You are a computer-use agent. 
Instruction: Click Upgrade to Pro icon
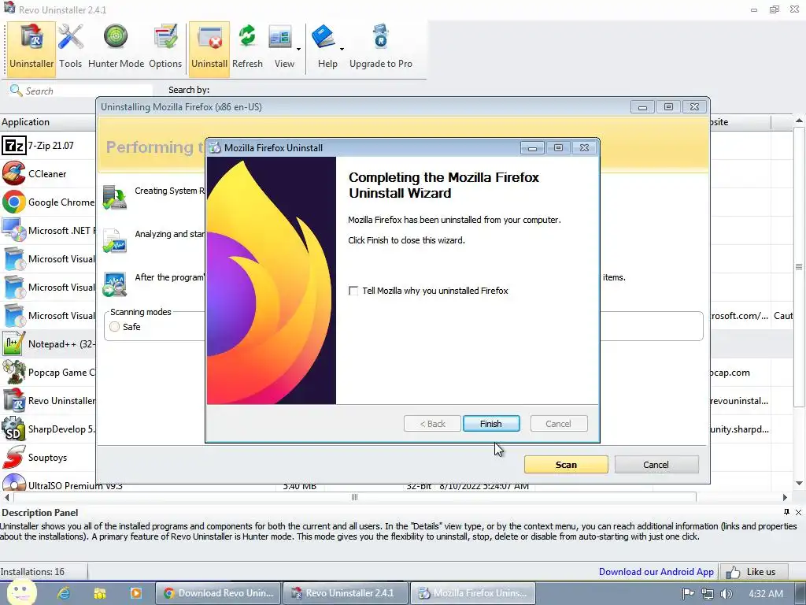click(380, 47)
